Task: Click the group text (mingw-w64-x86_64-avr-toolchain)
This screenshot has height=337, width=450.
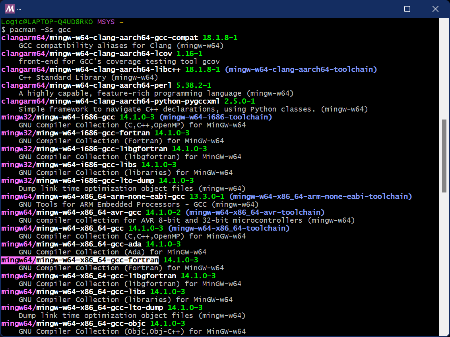Action: [255, 212]
